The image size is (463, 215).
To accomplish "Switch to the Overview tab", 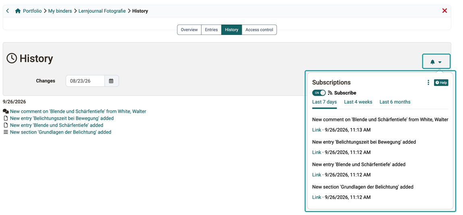I will pyautogui.click(x=189, y=30).
